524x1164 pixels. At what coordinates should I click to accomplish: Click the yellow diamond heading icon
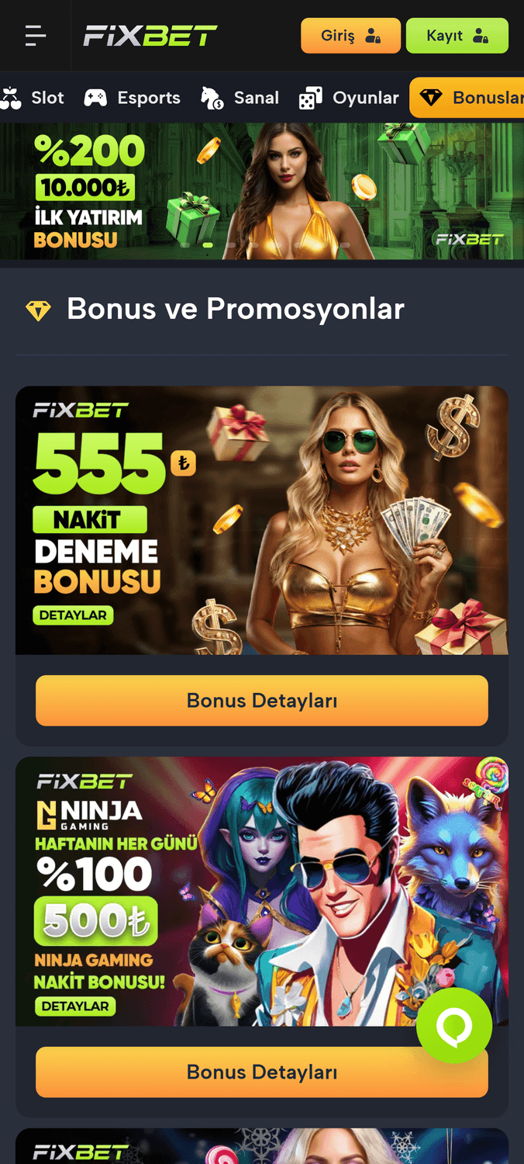[x=38, y=310]
